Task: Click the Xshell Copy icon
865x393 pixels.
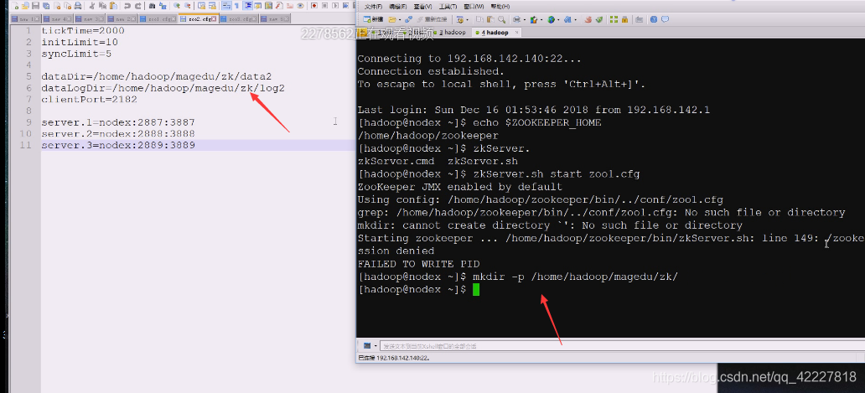Action: 480,19
